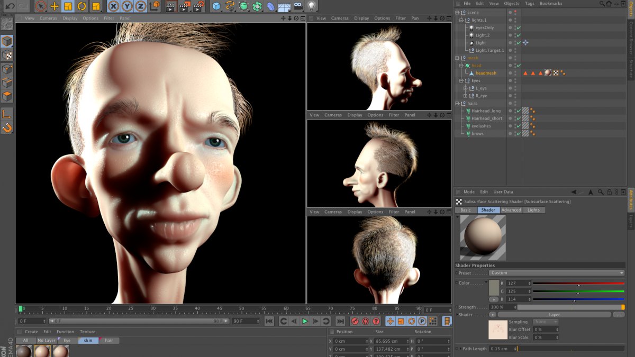Image resolution: width=635 pixels, height=357 pixels.
Task: Add a Cube primitive object
Action: (x=216, y=6)
